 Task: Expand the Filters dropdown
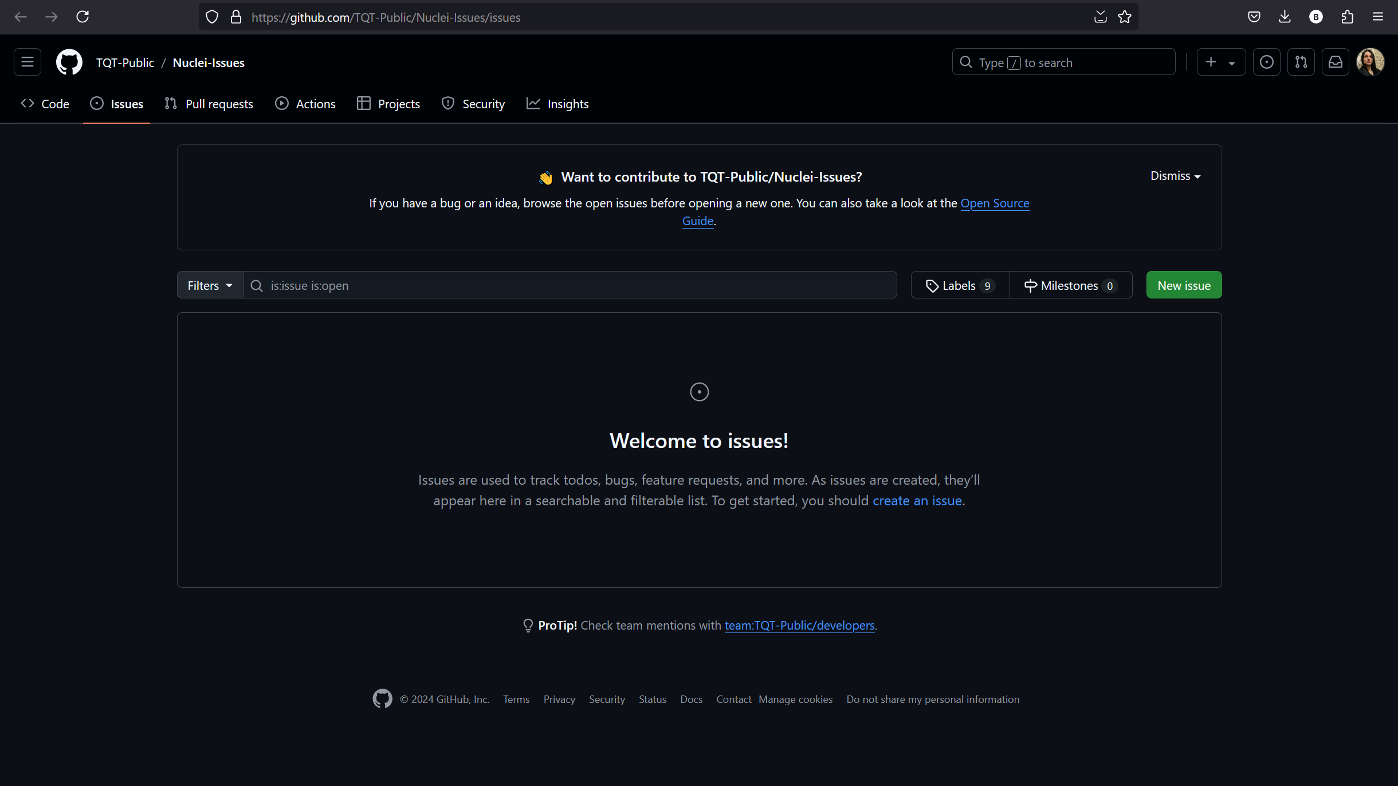point(209,285)
